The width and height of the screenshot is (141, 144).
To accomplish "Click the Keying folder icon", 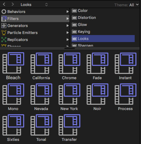I will pyautogui.click(x=74, y=32).
